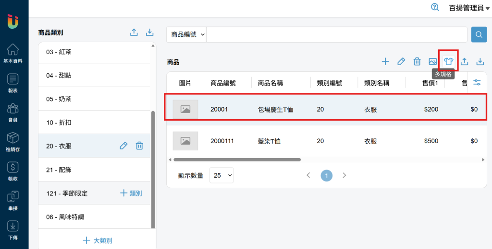Open the 商品編號 search field dropdown
Image resolution: width=492 pixels, height=249 pixels.
pos(186,34)
